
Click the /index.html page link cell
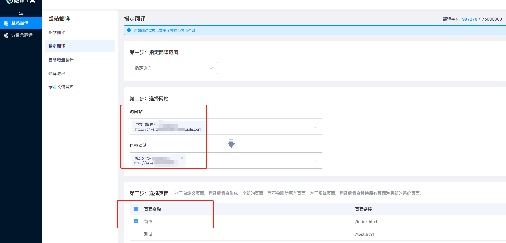(366, 222)
